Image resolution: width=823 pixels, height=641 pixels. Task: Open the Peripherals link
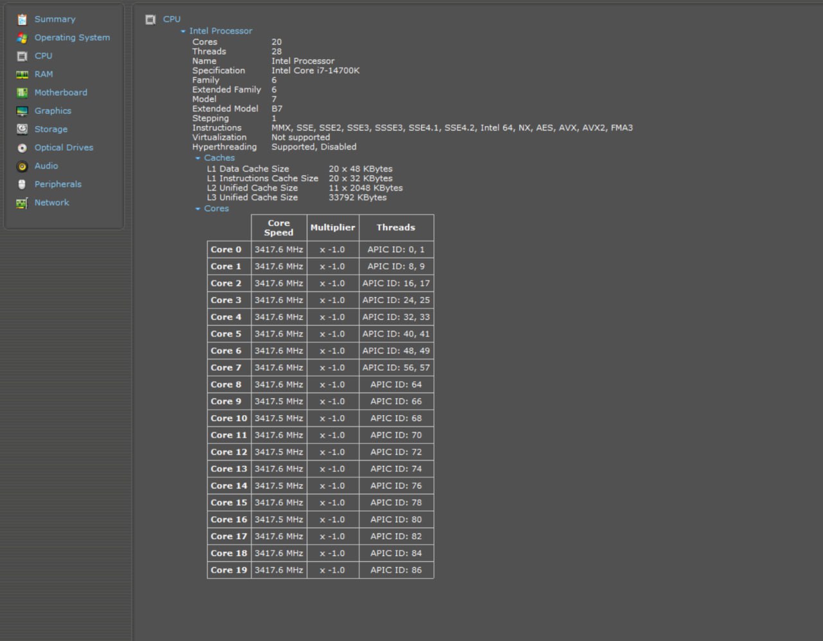(58, 184)
